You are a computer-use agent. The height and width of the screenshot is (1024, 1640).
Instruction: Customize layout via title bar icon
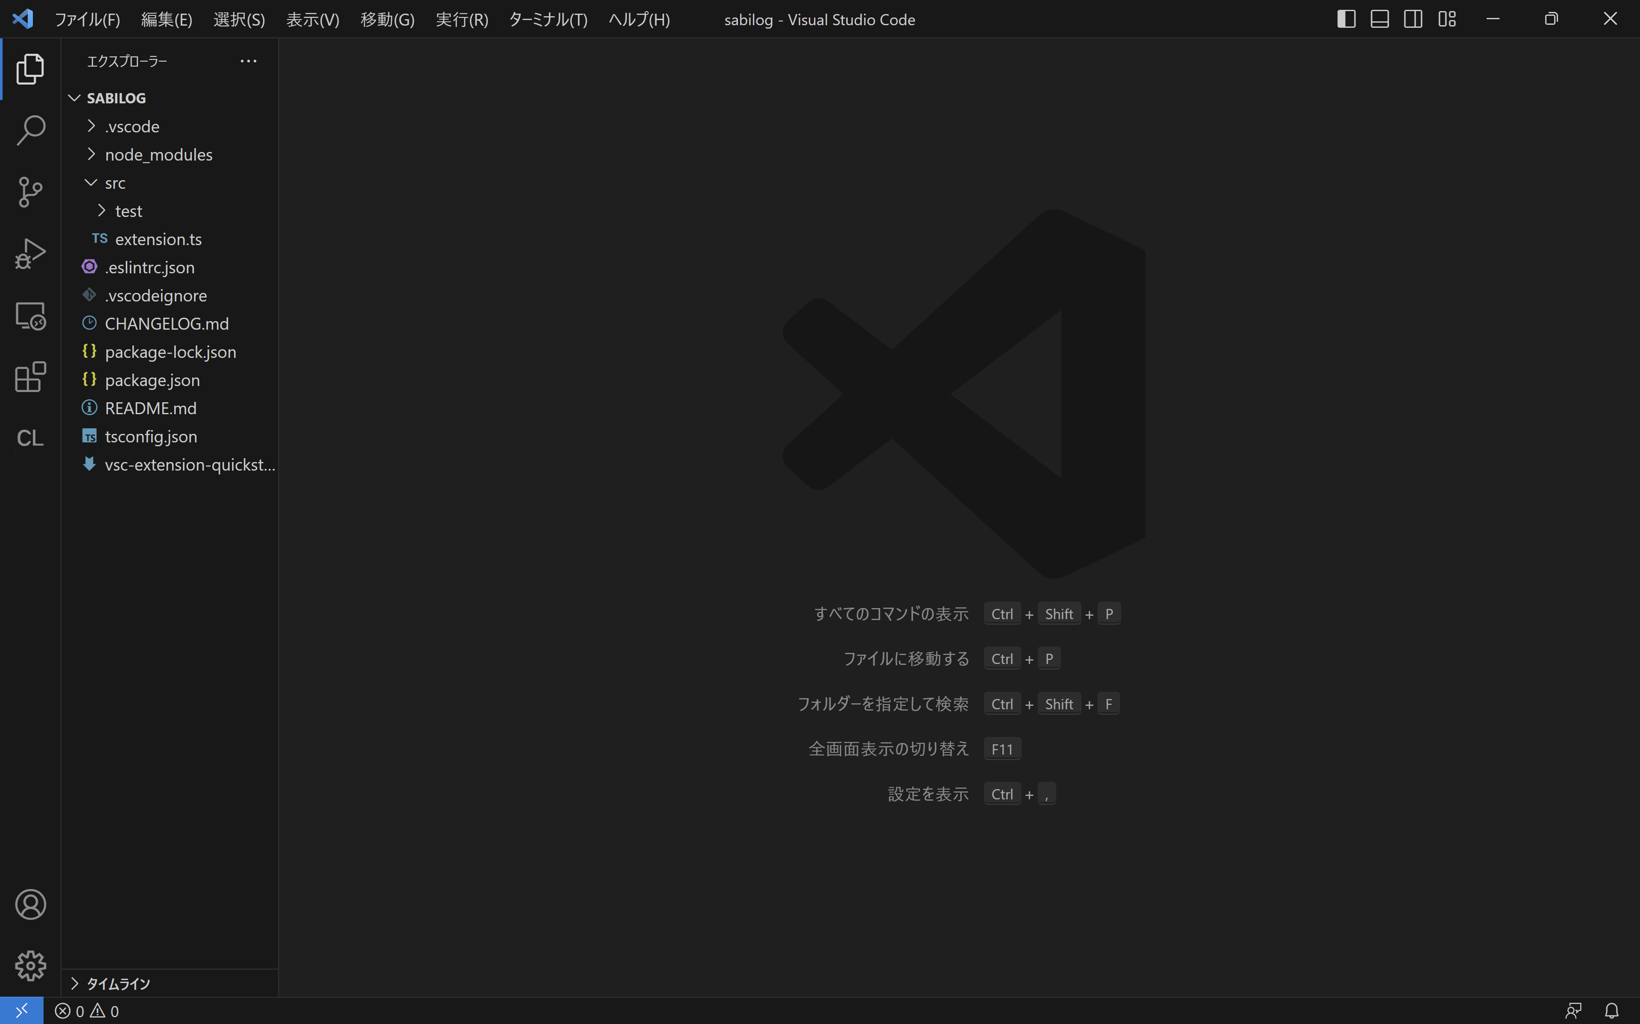pyautogui.click(x=1447, y=19)
